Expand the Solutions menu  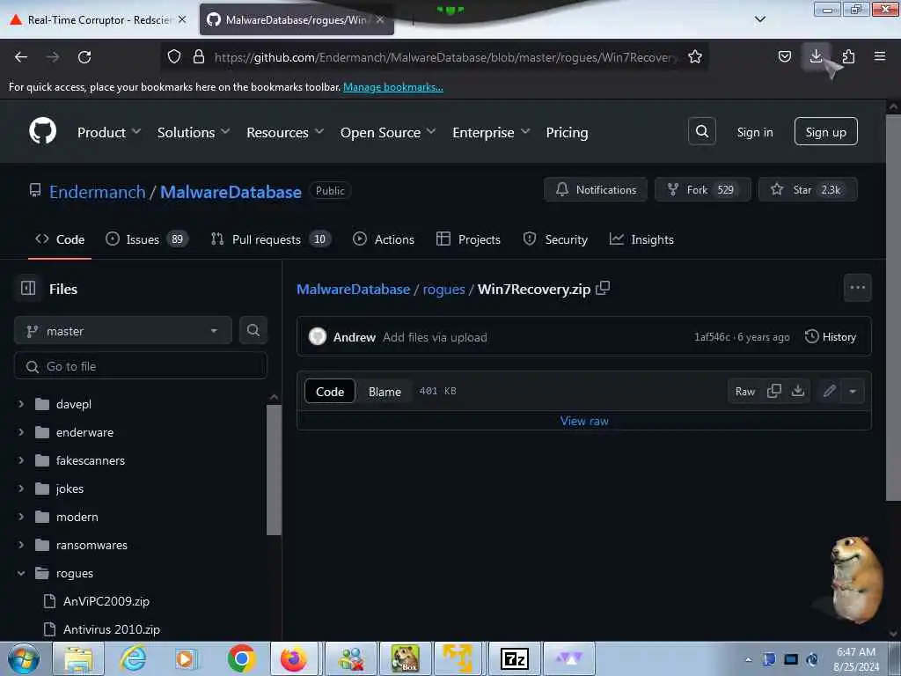point(194,132)
